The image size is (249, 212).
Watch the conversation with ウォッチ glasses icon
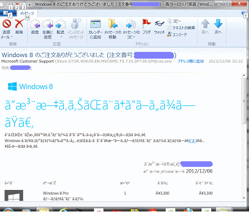tap(159, 24)
